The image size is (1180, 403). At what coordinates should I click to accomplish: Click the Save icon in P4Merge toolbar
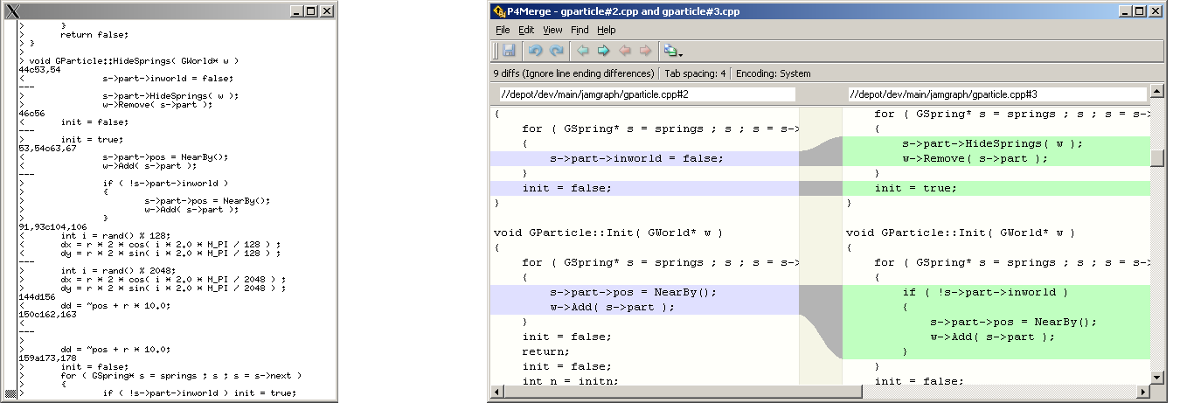point(509,51)
